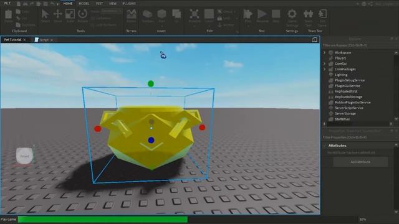This screenshot has height=224, width=399.
Task: Activate the Scale tool
Action: [70, 14]
